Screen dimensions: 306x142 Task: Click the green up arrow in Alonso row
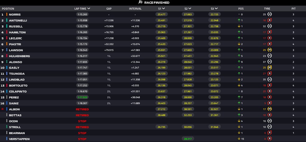click(x=239, y=62)
